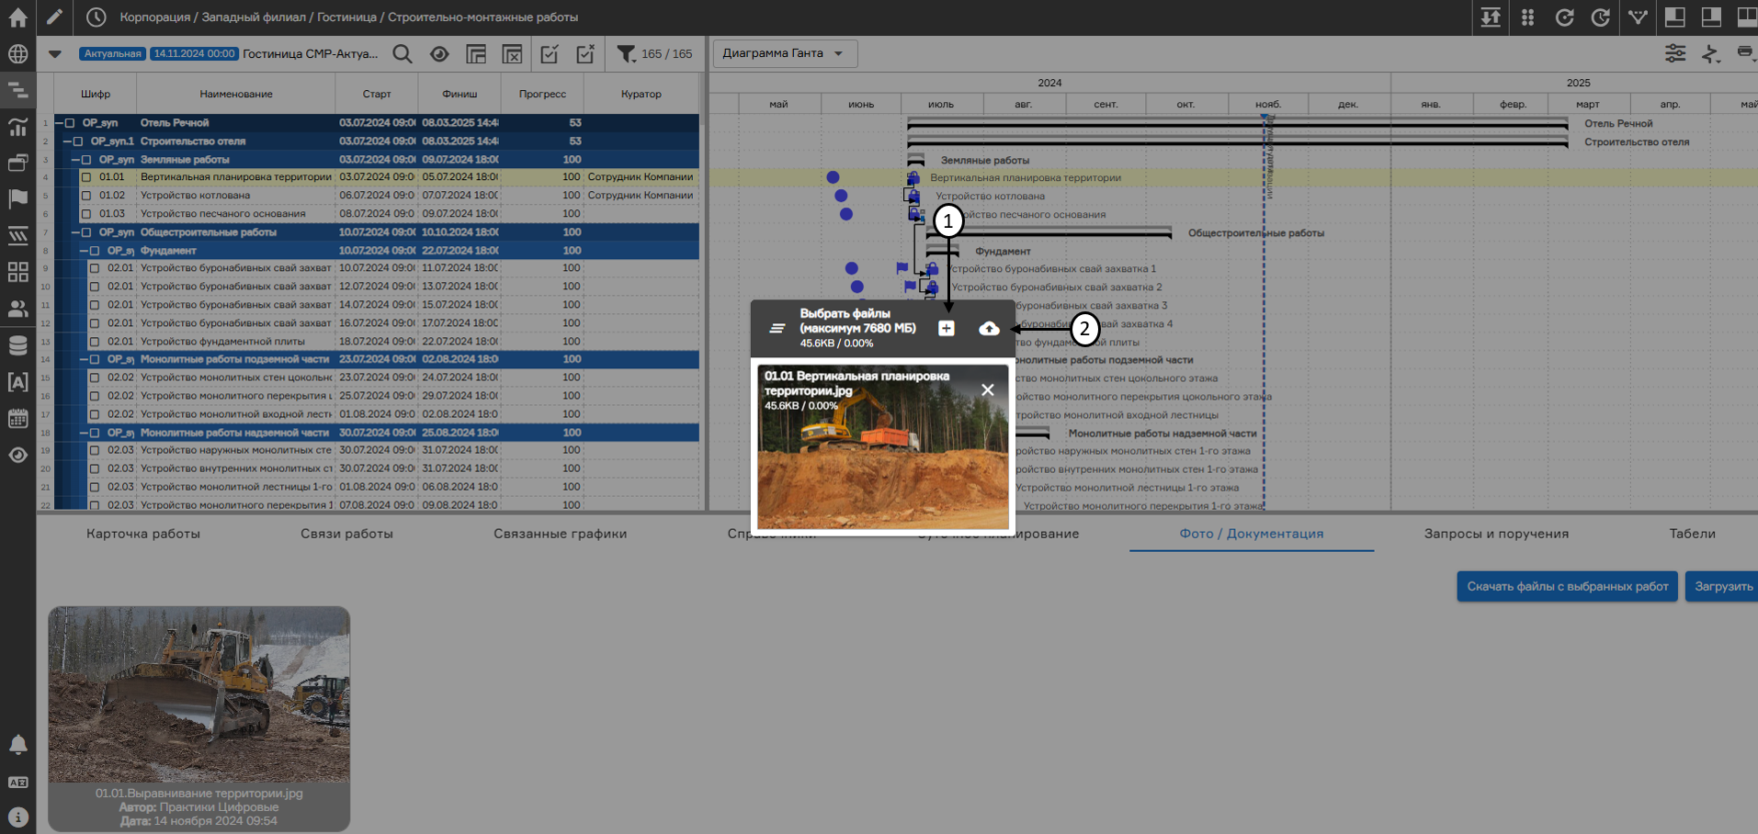Collapse the Общестроительные работы node
The height and width of the screenshot is (834, 1758).
76,232
